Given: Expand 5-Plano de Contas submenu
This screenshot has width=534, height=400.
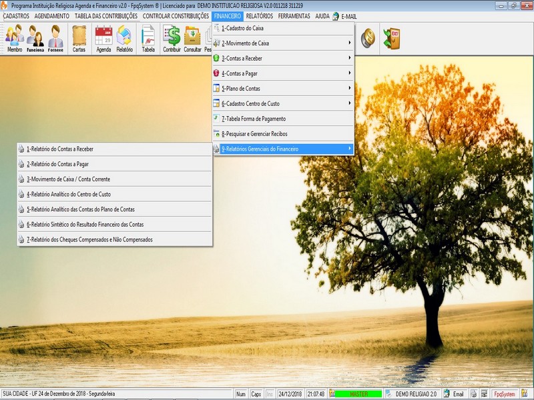Looking at the screenshot, I should tap(283, 89).
